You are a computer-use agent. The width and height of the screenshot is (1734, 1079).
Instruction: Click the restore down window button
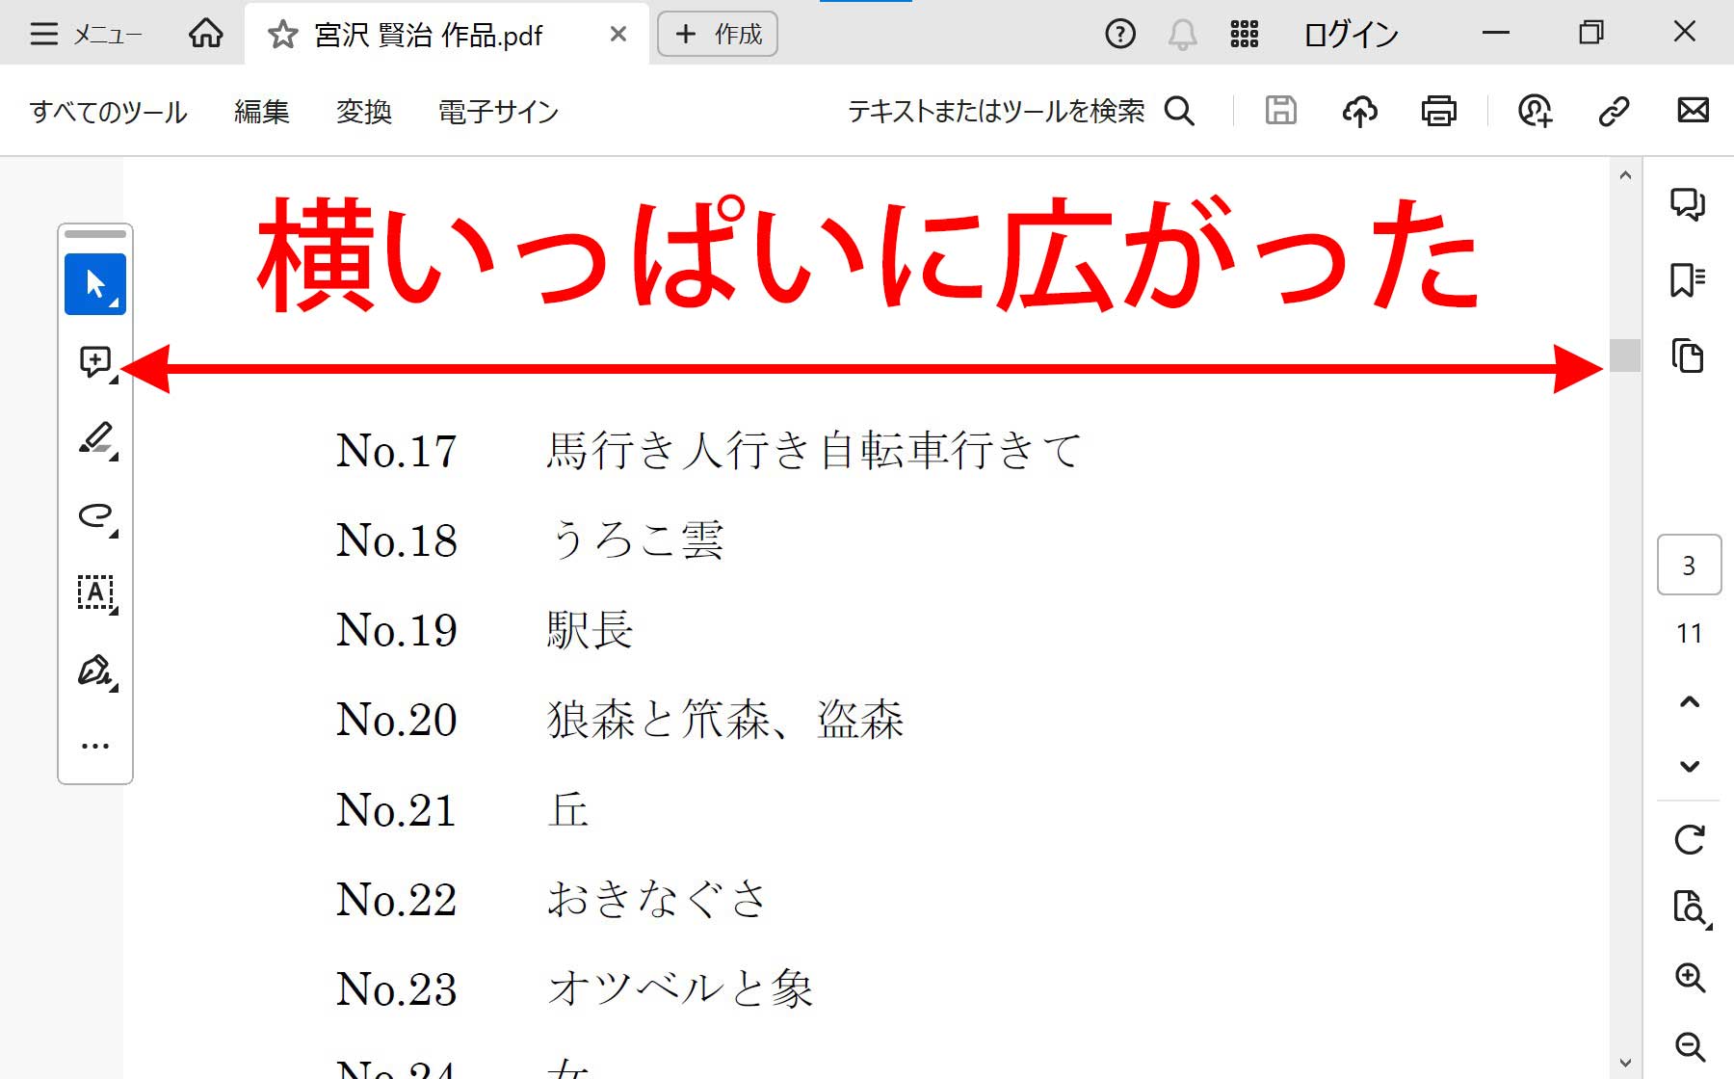1590,33
